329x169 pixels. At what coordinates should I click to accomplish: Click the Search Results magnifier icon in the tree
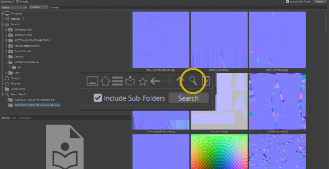[x=7, y=95]
